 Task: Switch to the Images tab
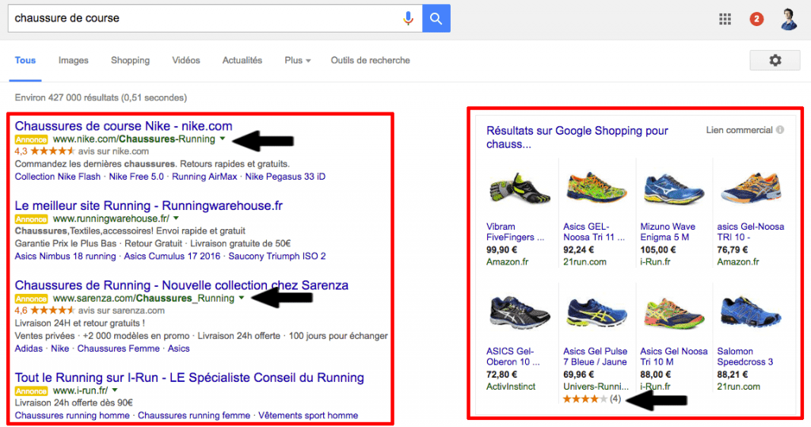(x=74, y=60)
